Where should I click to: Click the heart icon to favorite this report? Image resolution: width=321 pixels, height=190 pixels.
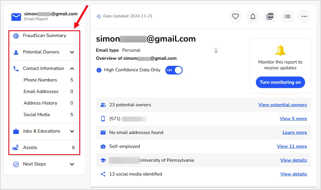[235, 16]
